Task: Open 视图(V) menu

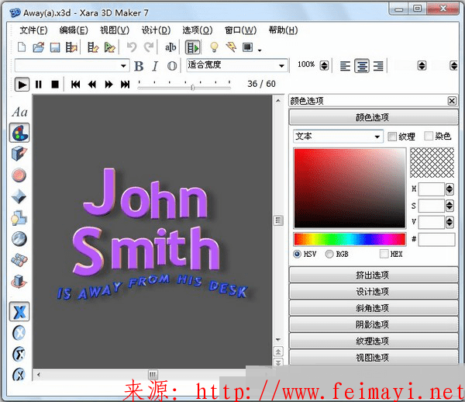Action: click(x=115, y=30)
